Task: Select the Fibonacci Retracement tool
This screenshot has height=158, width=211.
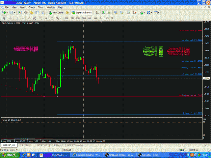Action: click(x=40, y=18)
